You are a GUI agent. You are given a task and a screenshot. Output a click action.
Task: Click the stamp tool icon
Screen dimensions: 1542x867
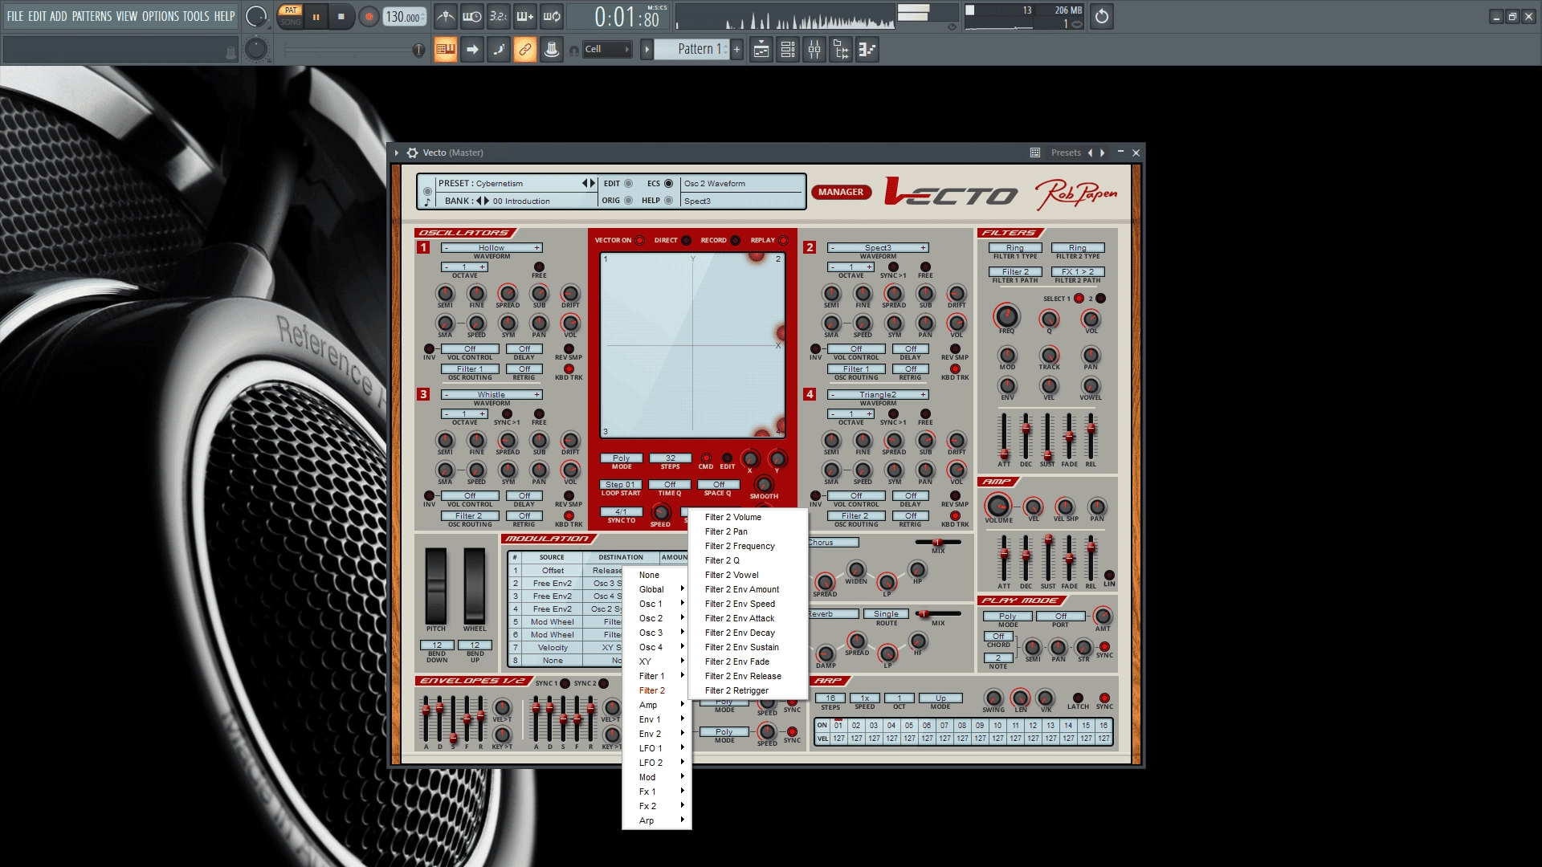pyautogui.click(x=552, y=49)
